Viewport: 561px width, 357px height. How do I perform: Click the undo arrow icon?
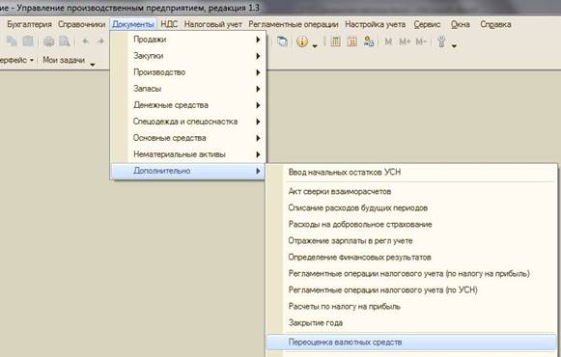click(86, 41)
